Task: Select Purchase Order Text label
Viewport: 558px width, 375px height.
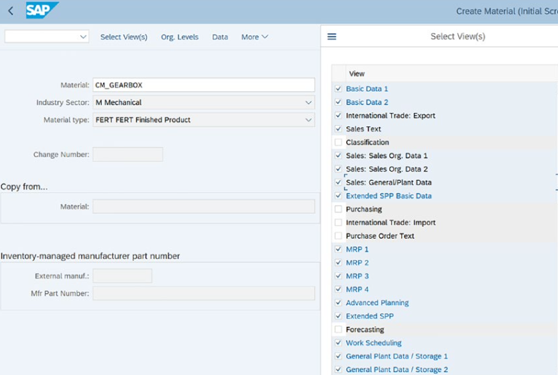Action: 380,236
